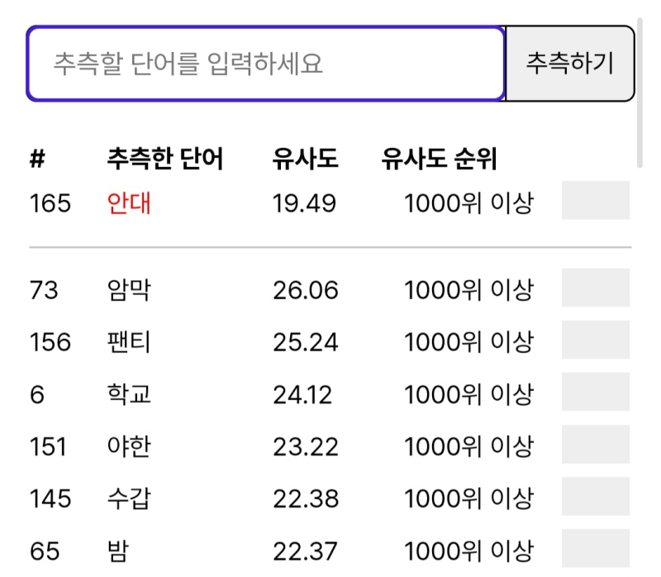Viewport: 661px width, 577px height.
Task: Click the rank text in 학교 row
Action: 468,395
